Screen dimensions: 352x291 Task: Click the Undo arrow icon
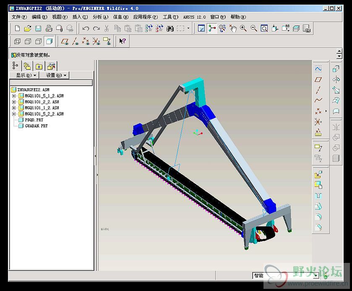(x=86, y=28)
